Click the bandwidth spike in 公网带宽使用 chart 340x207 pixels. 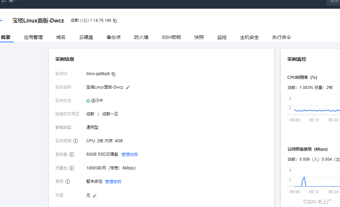304,181
